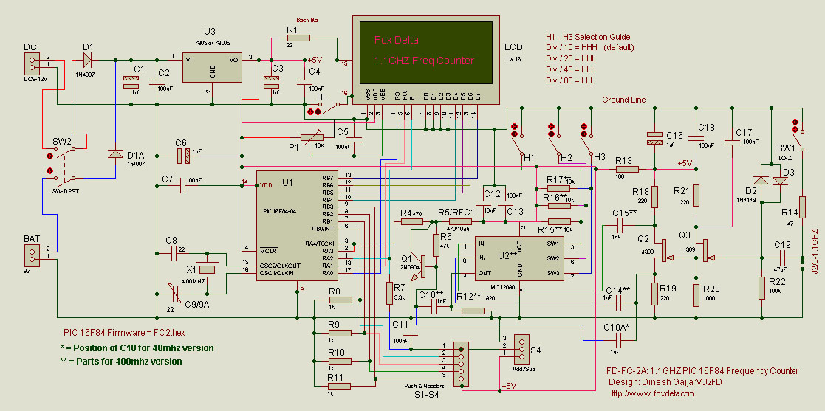This screenshot has width=825, height=411.
Task: Select crystal X1 4.00MHZ symbol
Action: click(x=208, y=269)
